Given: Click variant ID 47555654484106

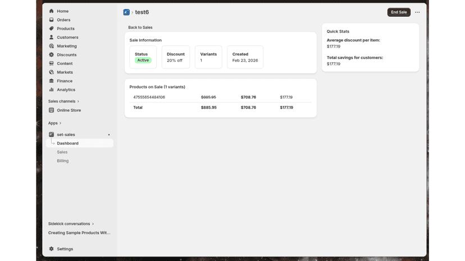Looking at the screenshot, I should 149,97.
